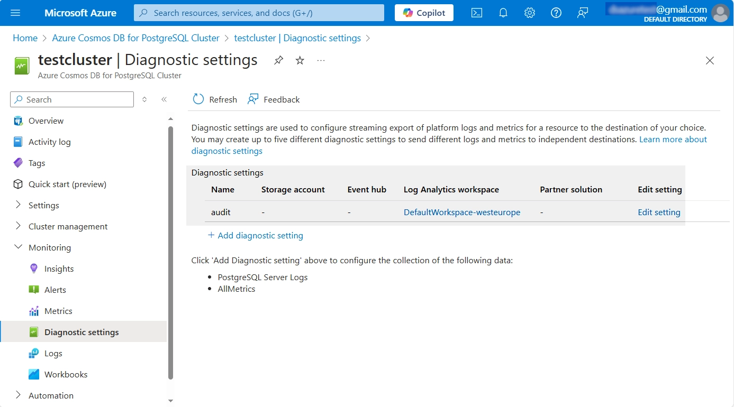Click the Metrics chart icon
Image resolution: width=734 pixels, height=407 pixels.
point(34,311)
